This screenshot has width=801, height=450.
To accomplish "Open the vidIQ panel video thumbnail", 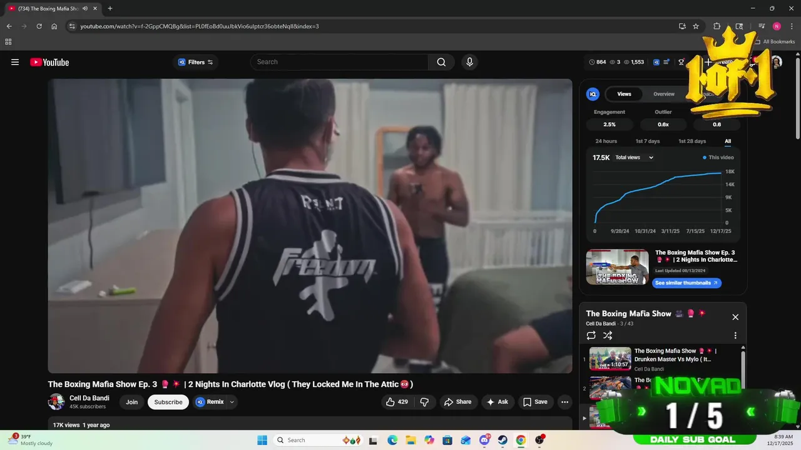I will point(617,267).
